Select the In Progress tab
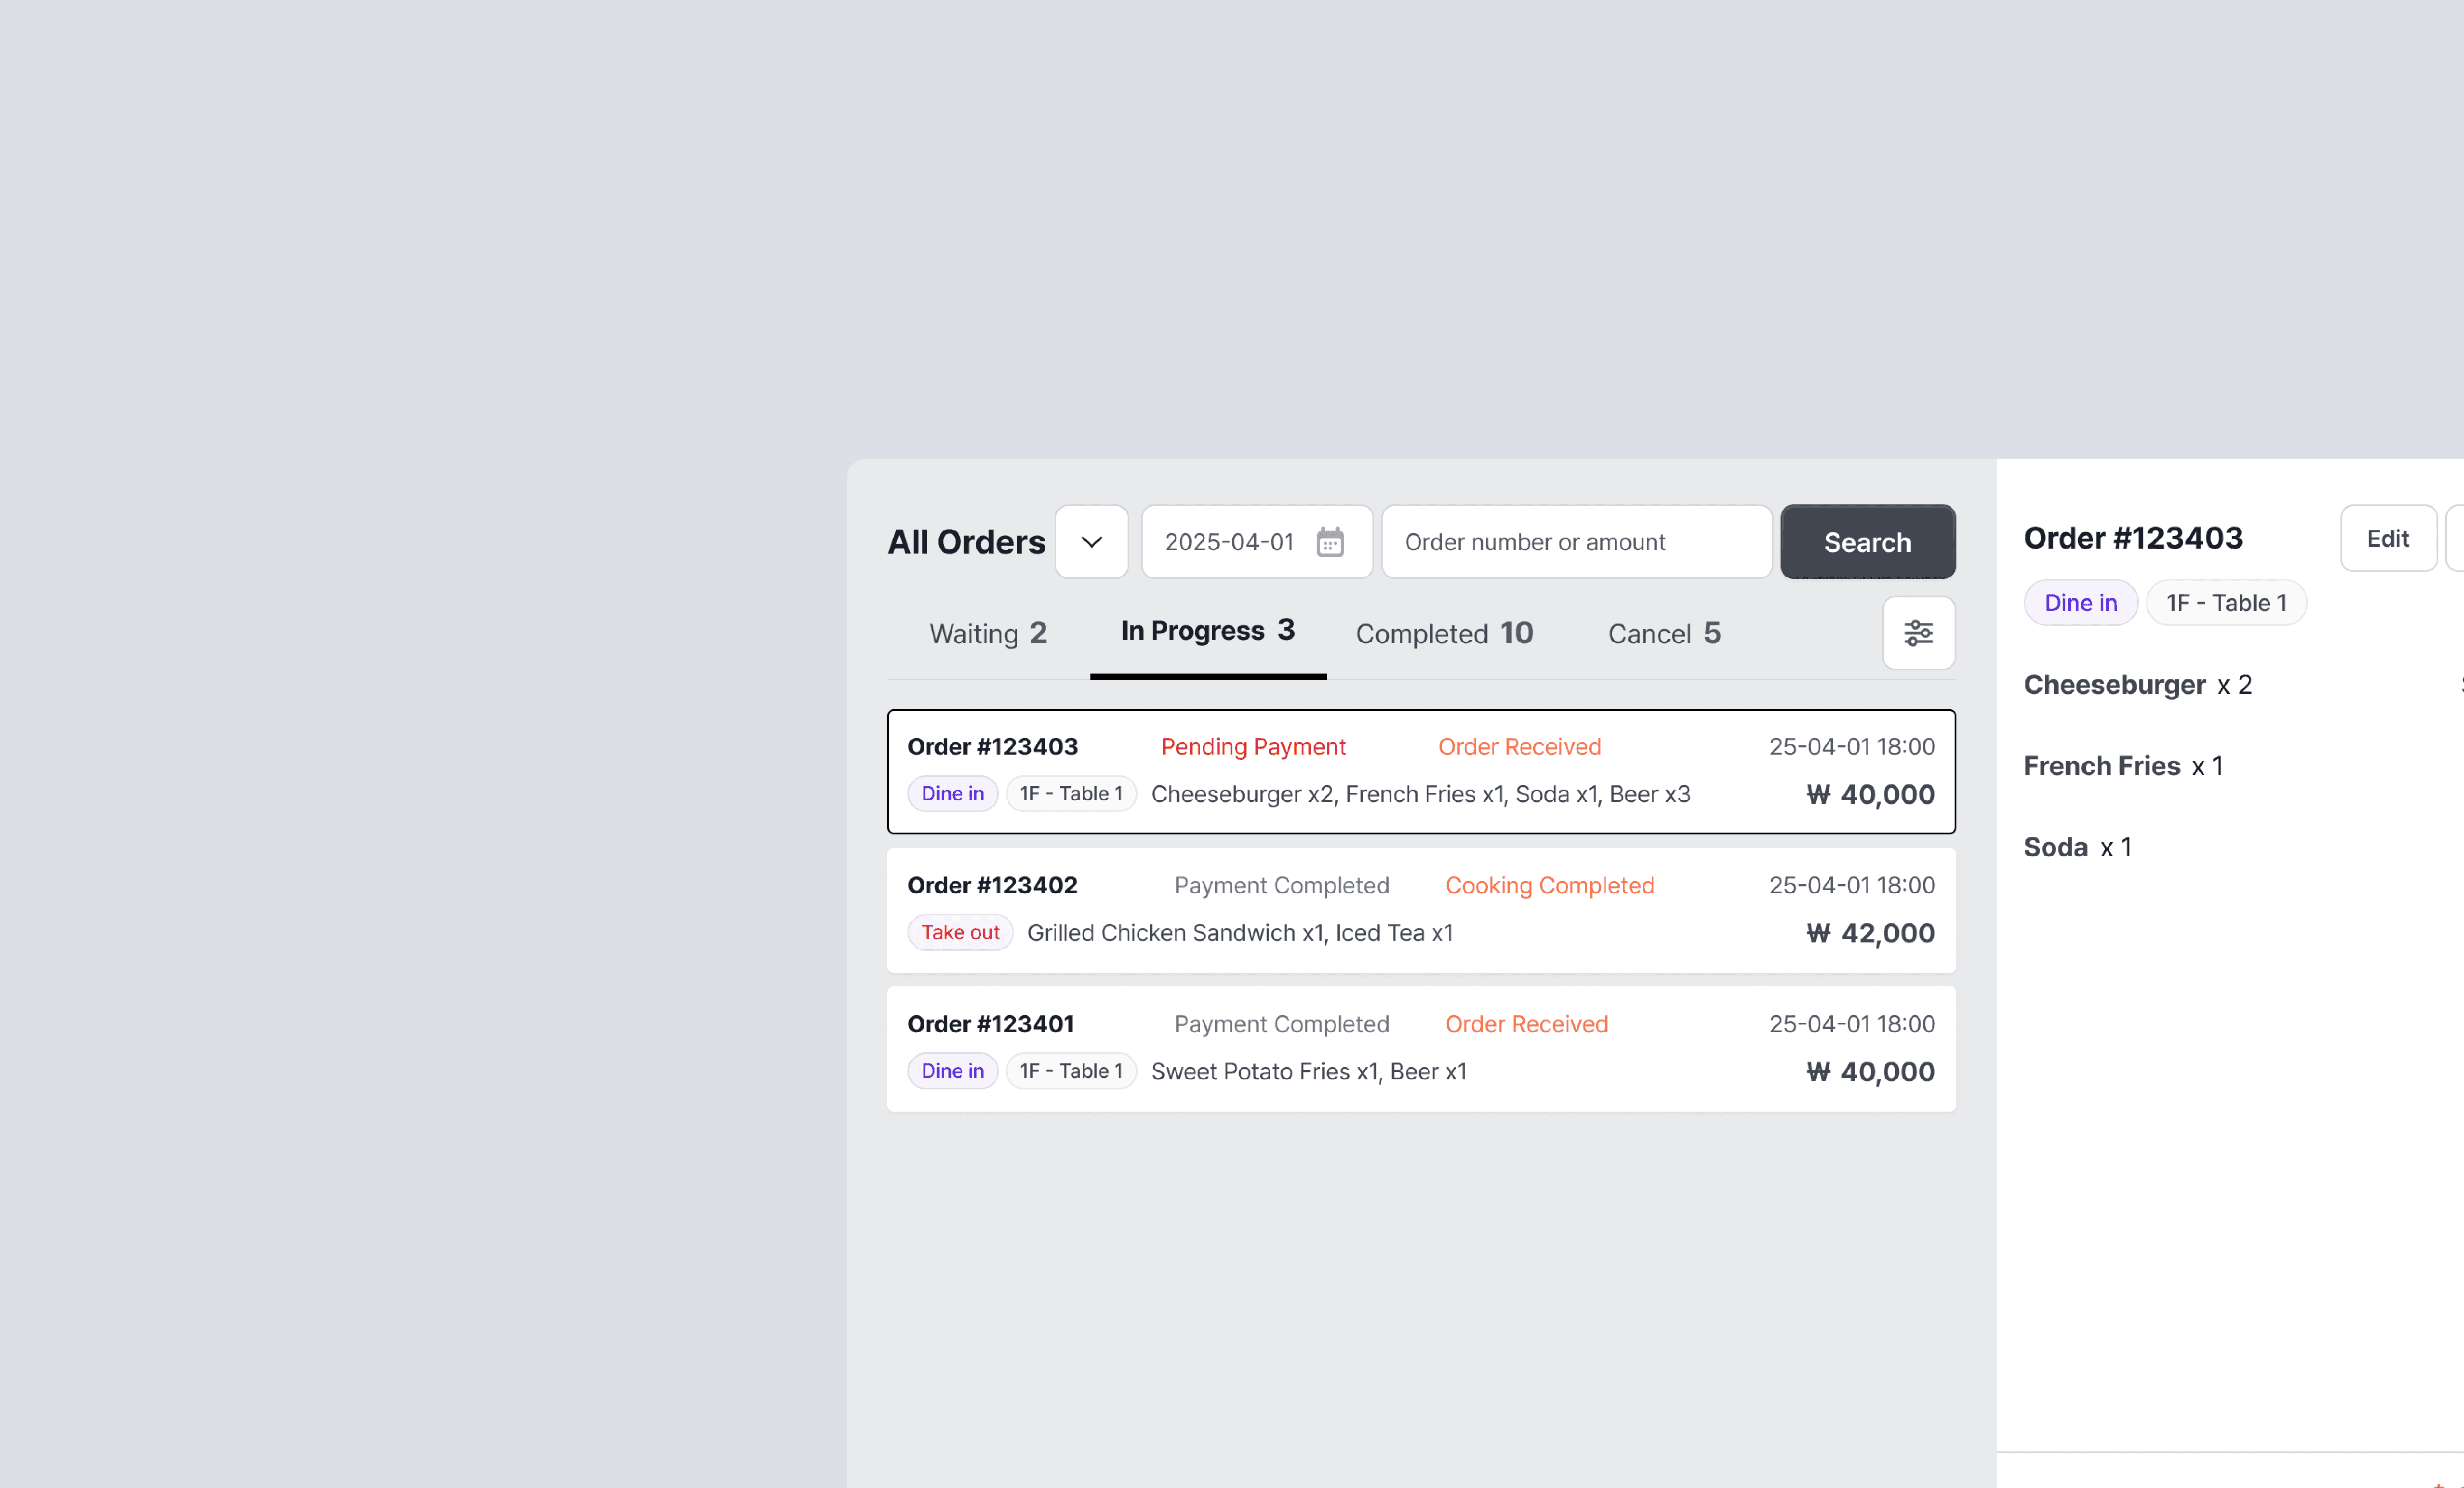The image size is (2464, 1488). click(x=1208, y=631)
